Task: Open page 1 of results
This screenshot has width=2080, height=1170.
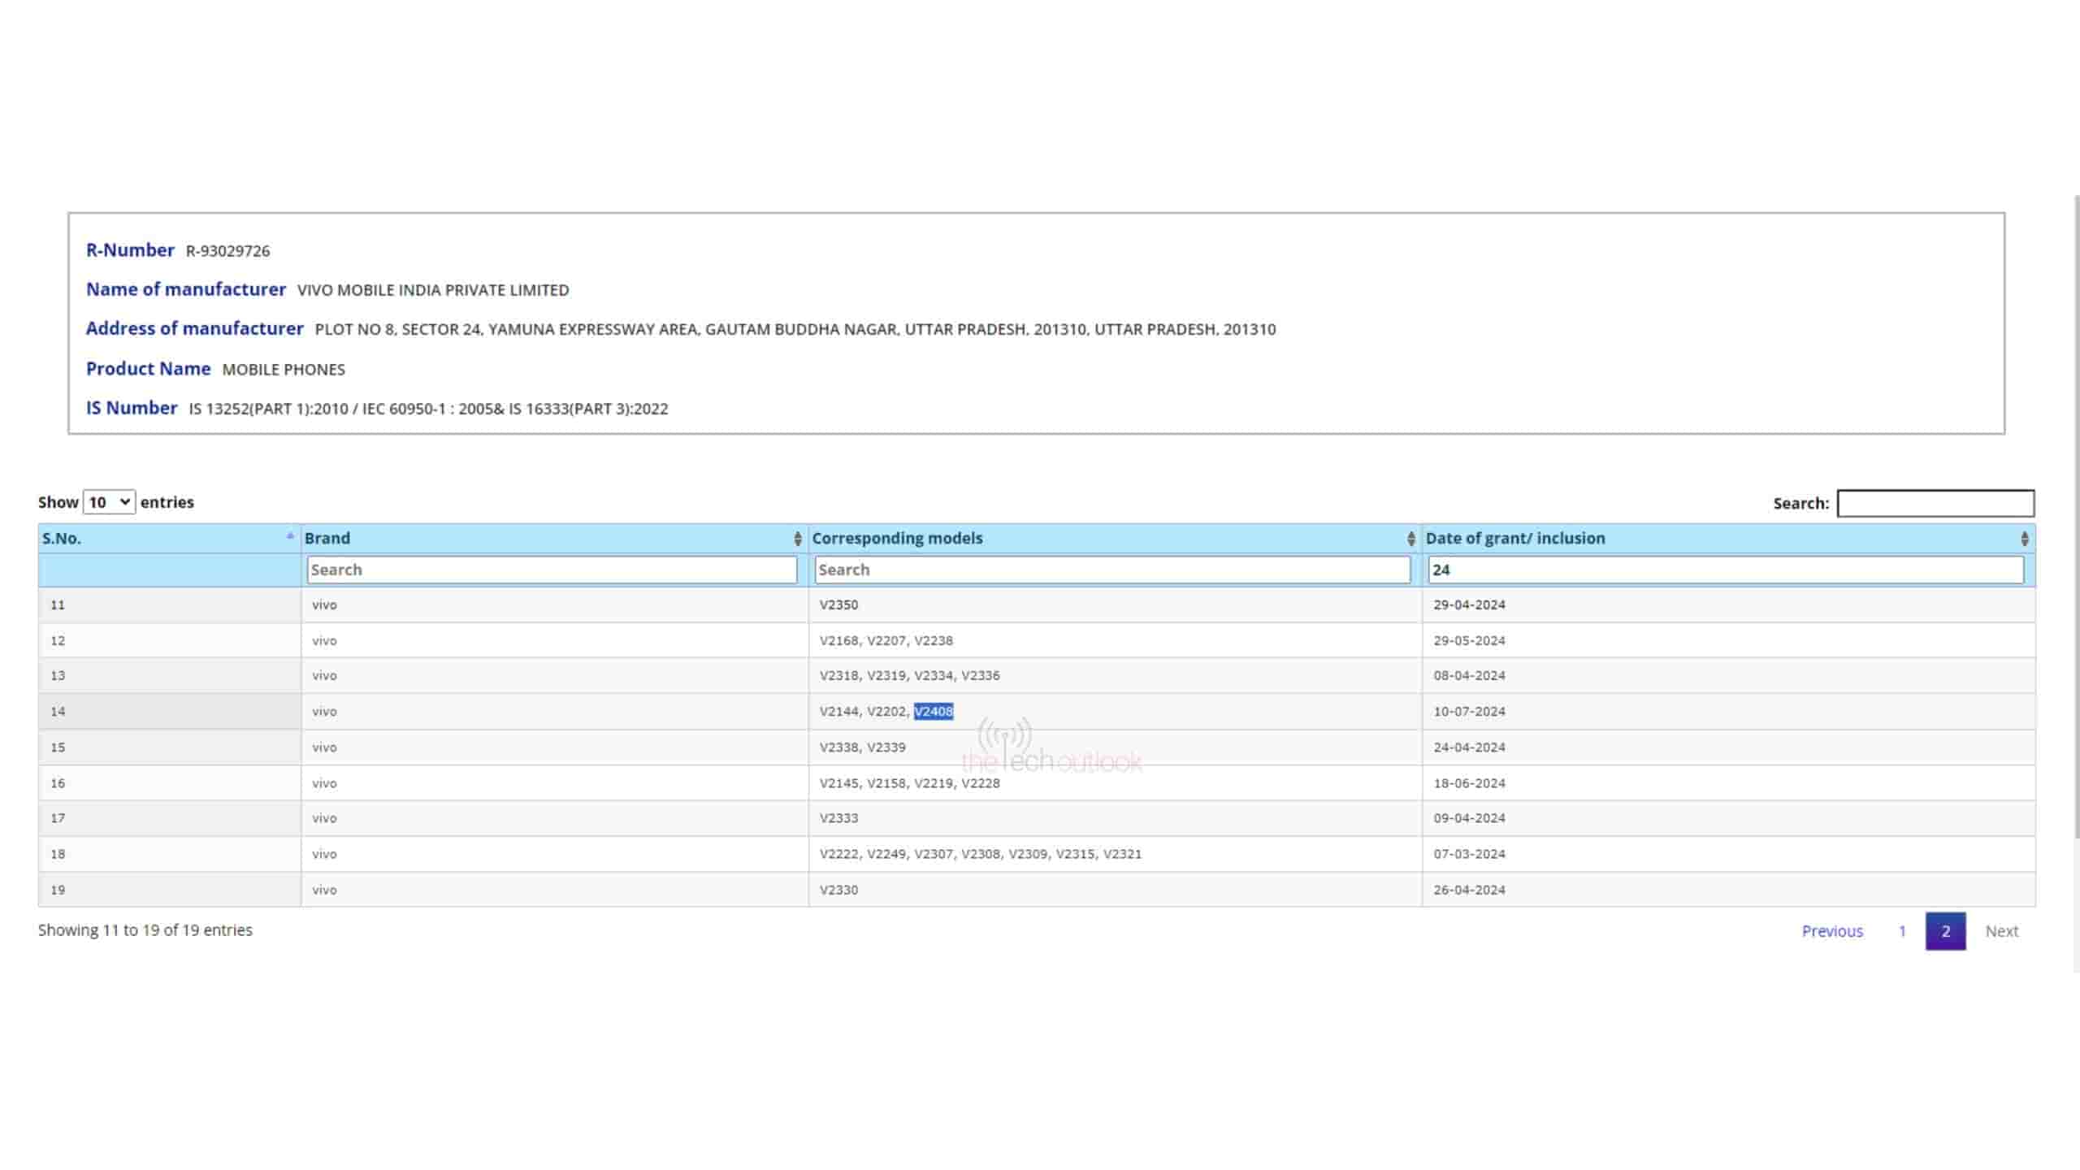Action: 1902,931
